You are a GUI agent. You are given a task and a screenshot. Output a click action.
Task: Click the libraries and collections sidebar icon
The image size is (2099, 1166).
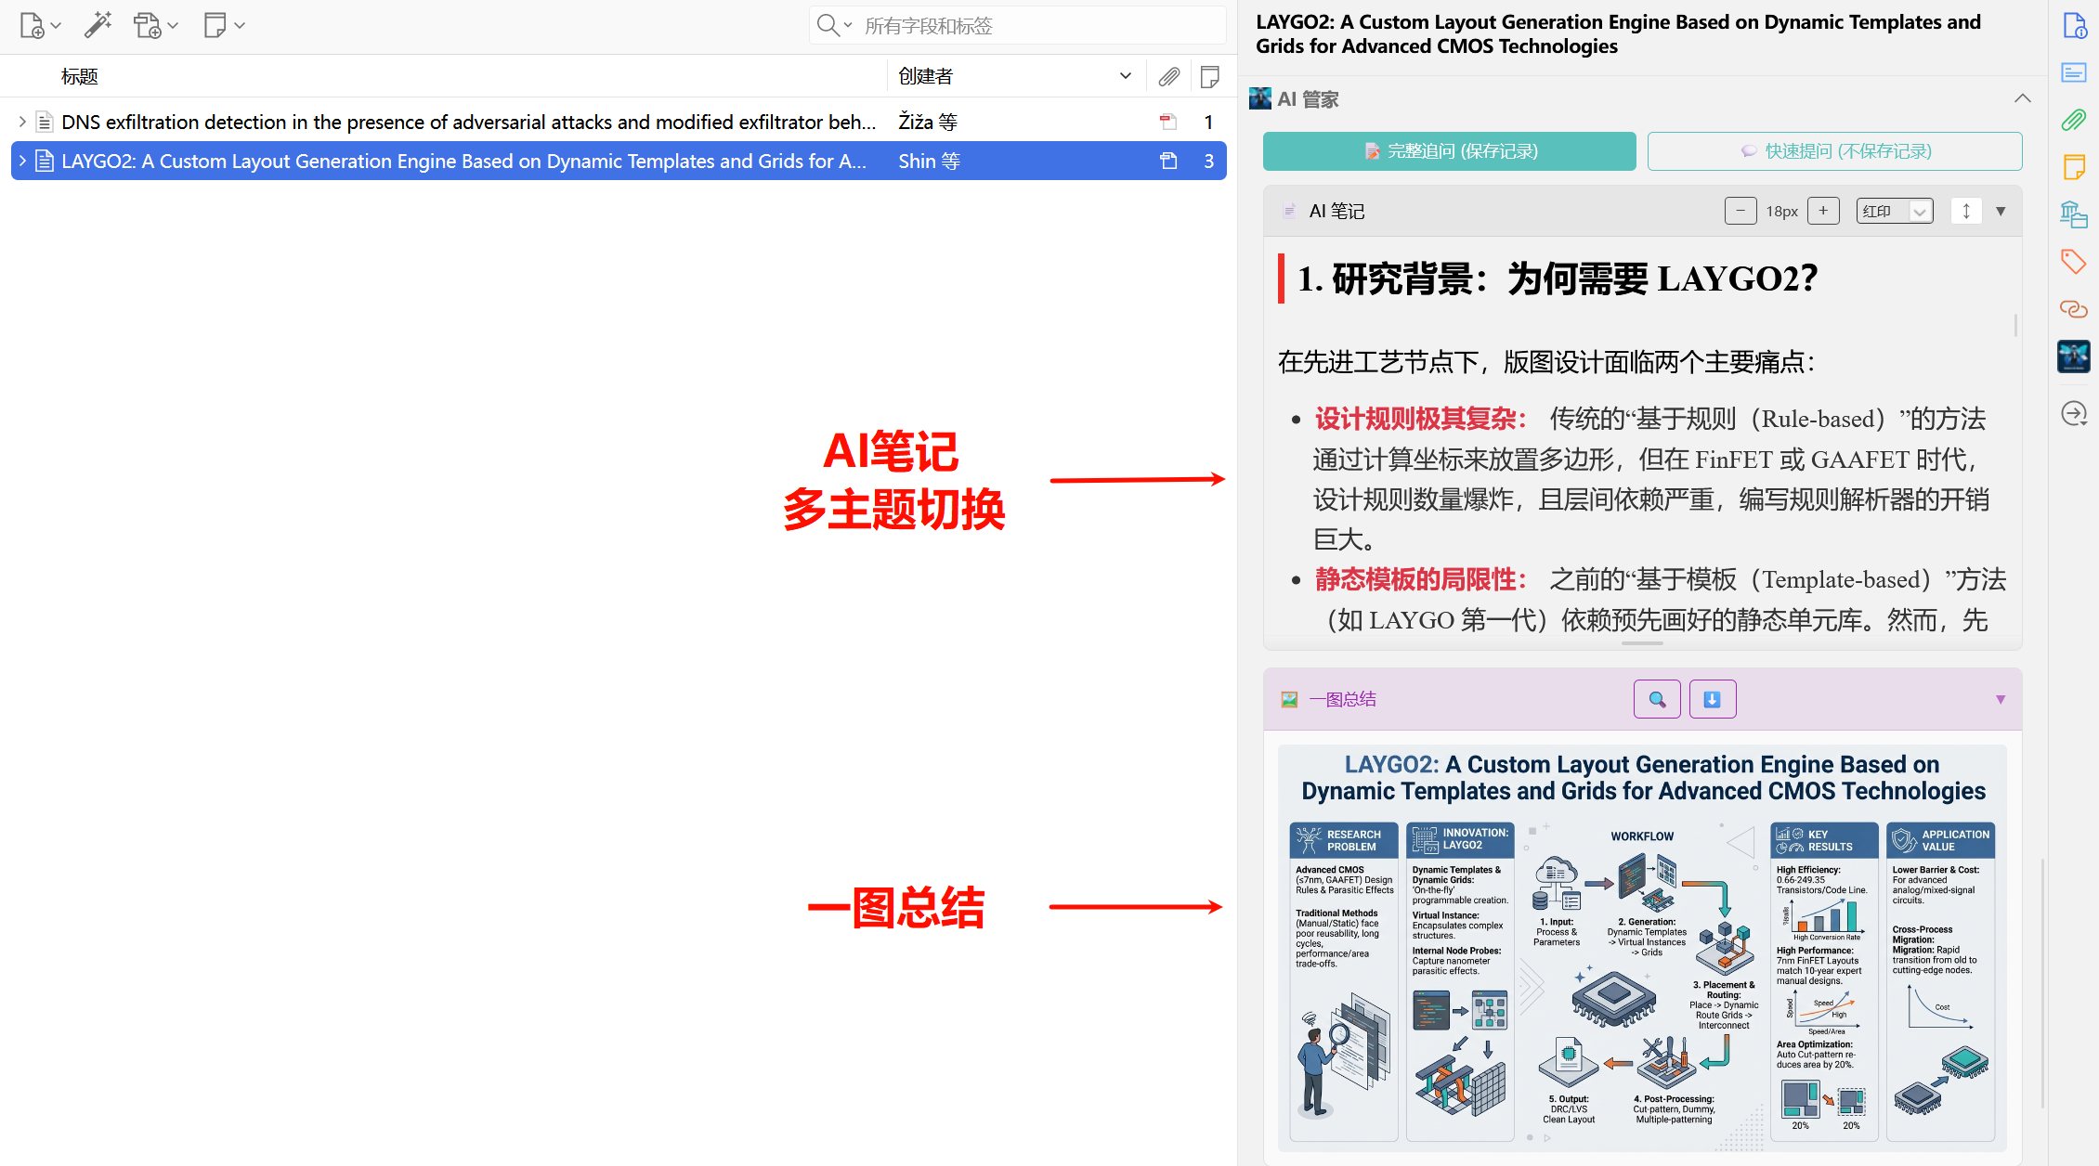coord(2074,214)
